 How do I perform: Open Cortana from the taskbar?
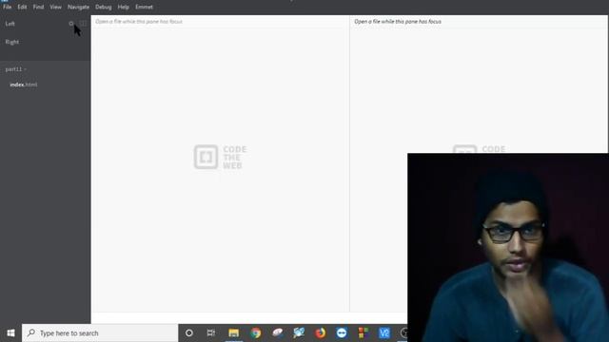[x=189, y=333]
